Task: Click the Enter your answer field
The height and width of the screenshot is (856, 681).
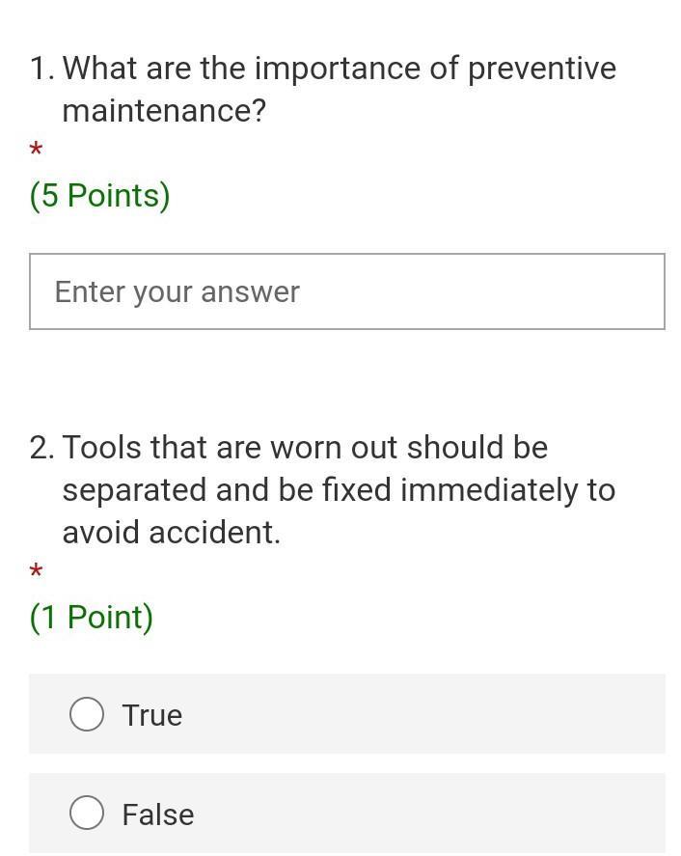Action: coord(347,291)
